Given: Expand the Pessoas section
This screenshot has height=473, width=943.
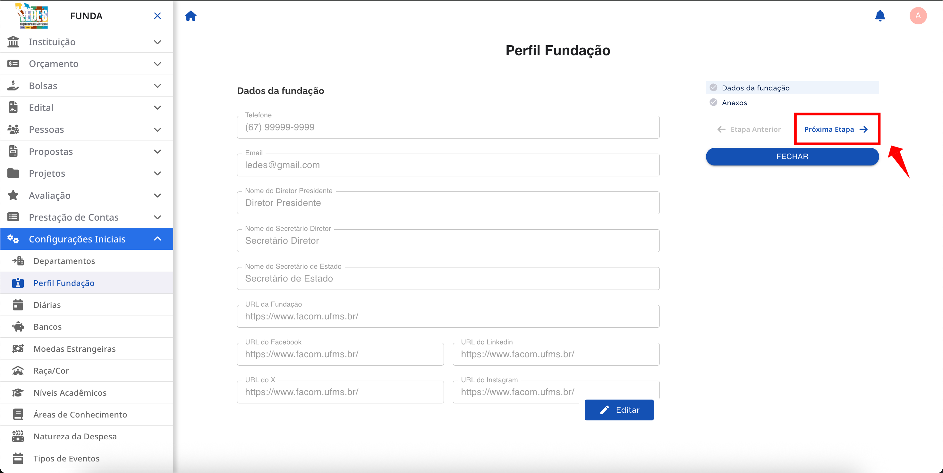Looking at the screenshot, I should [157, 129].
